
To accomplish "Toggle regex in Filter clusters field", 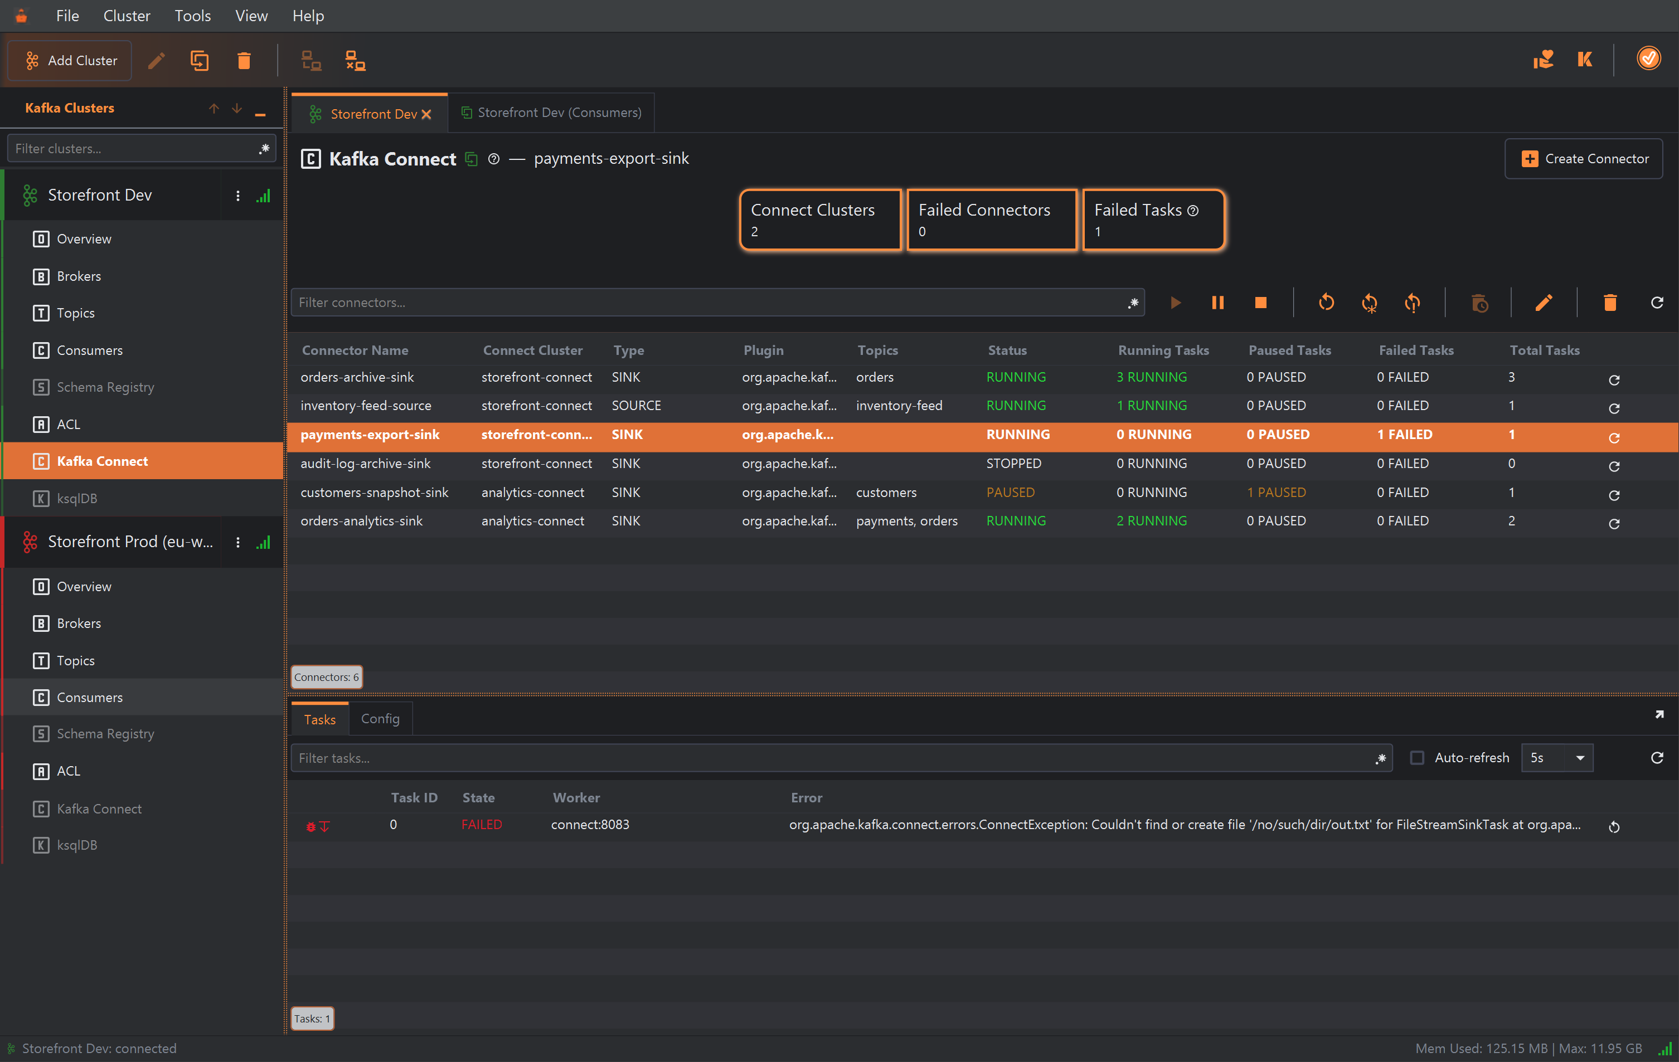I will (264, 148).
